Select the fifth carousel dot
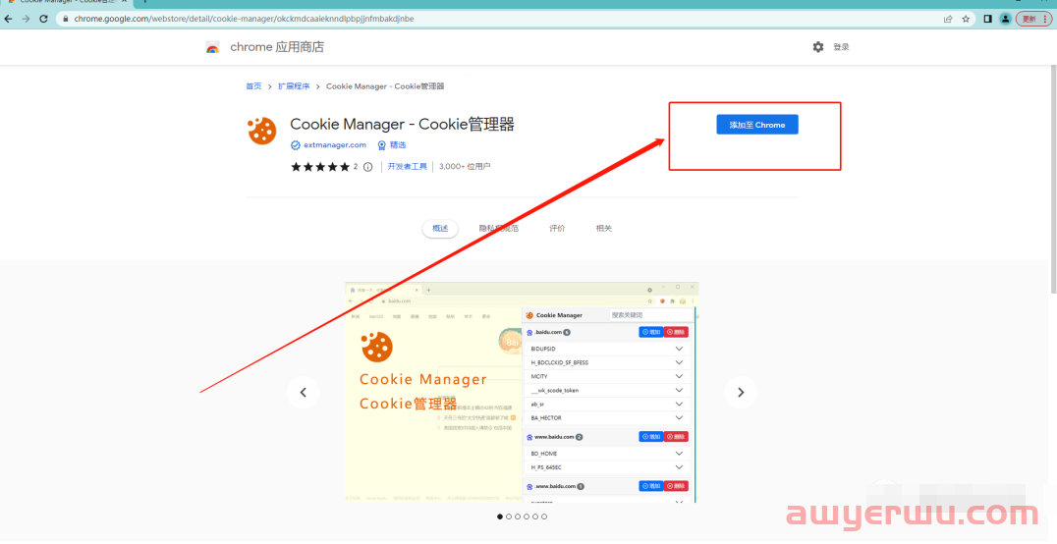This screenshot has width=1057, height=544. pos(535,517)
